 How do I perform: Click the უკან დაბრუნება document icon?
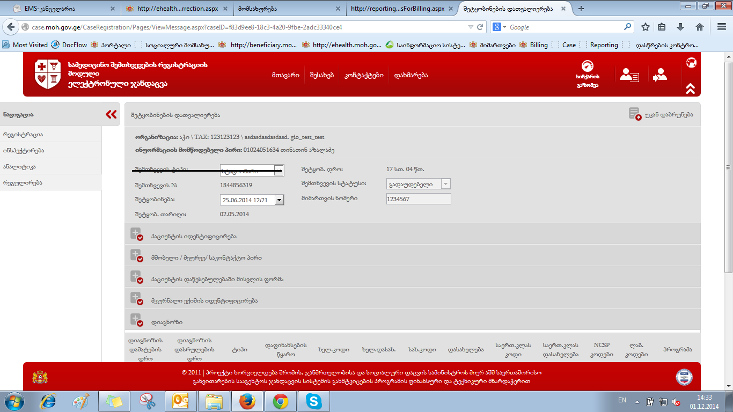[635, 114]
